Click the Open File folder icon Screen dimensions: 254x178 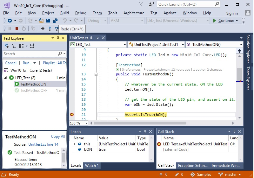[41, 21]
